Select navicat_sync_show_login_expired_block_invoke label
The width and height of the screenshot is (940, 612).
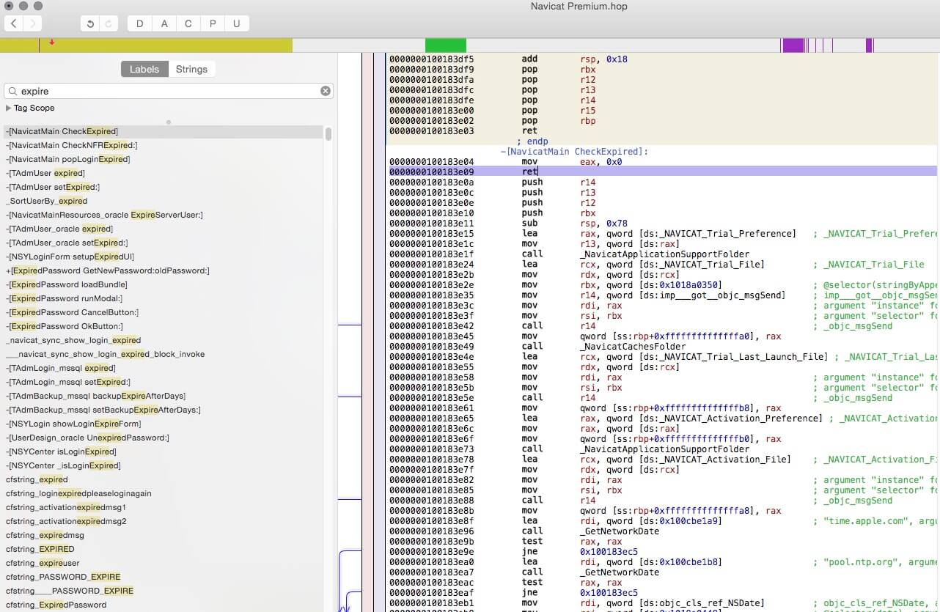coord(106,354)
